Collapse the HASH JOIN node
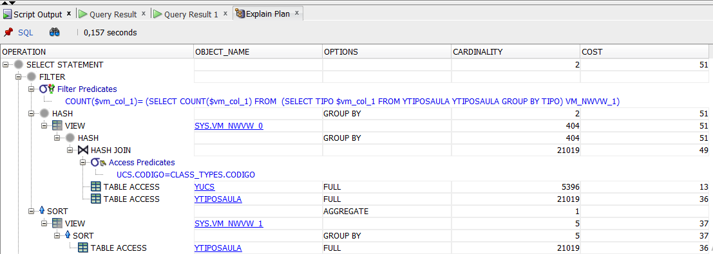This screenshot has height=254, width=713. [70, 150]
